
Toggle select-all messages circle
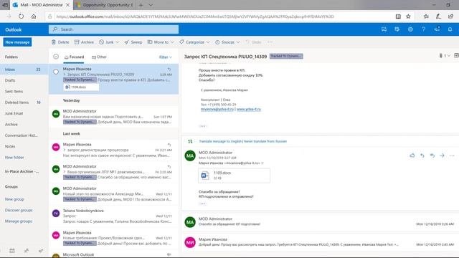click(56, 57)
